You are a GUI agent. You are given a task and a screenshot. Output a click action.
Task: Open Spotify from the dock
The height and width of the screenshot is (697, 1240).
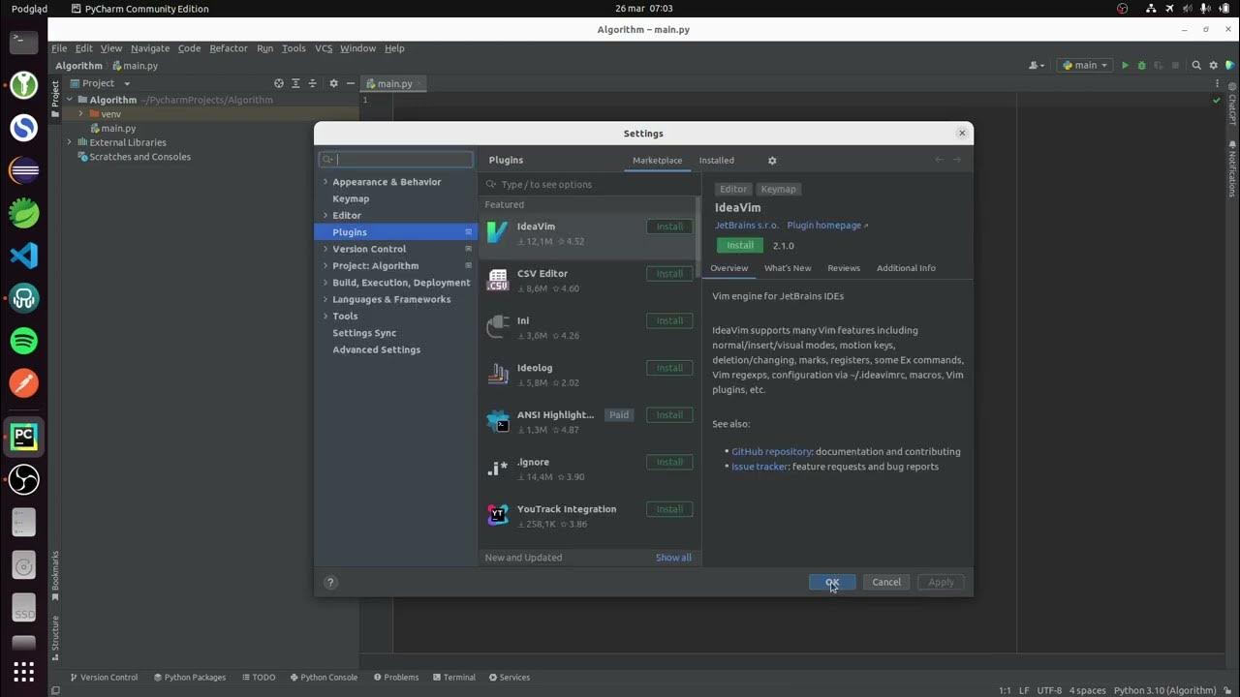24,341
